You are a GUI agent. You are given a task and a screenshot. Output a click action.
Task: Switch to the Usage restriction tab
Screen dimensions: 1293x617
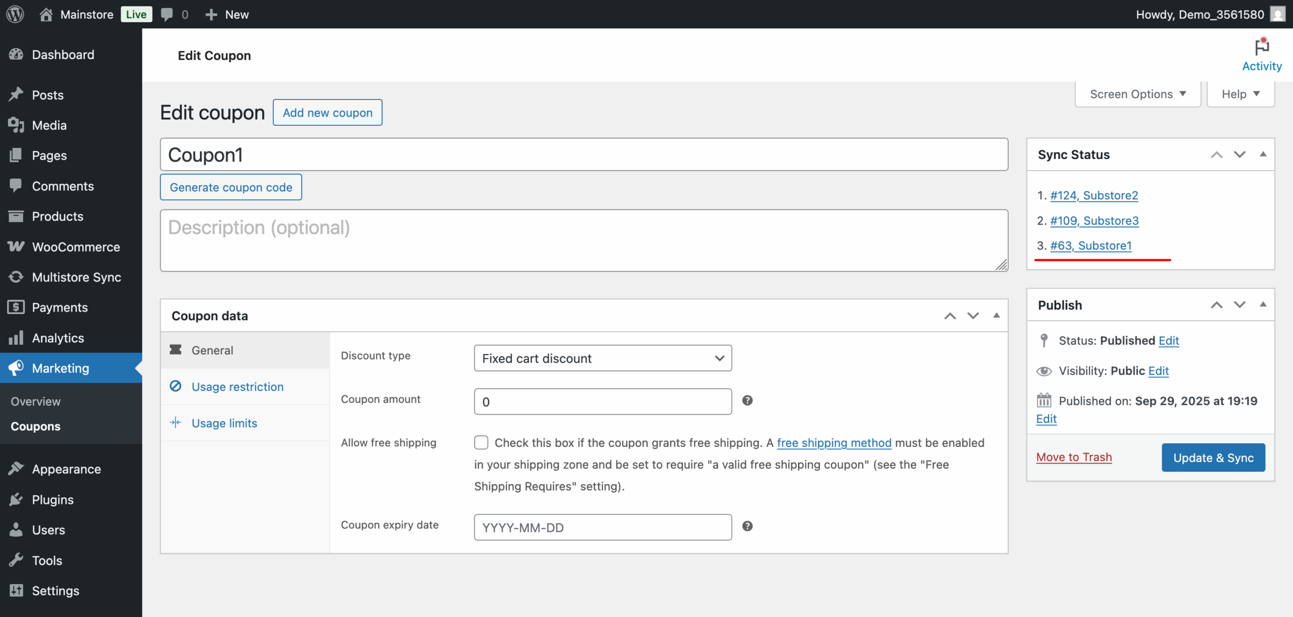coord(237,387)
